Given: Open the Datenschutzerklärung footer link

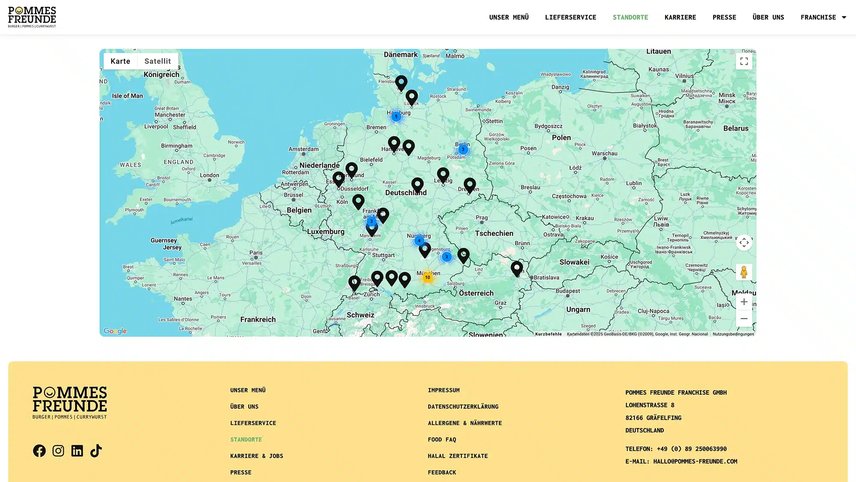Looking at the screenshot, I should coord(463,407).
